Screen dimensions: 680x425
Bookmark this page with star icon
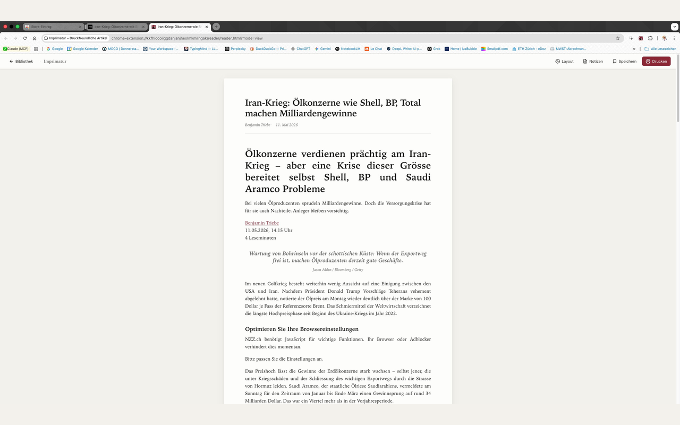618,38
